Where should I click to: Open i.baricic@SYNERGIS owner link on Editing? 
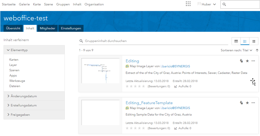[x=175, y=66]
